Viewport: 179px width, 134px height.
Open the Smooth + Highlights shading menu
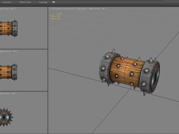click(x=77, y=9)
